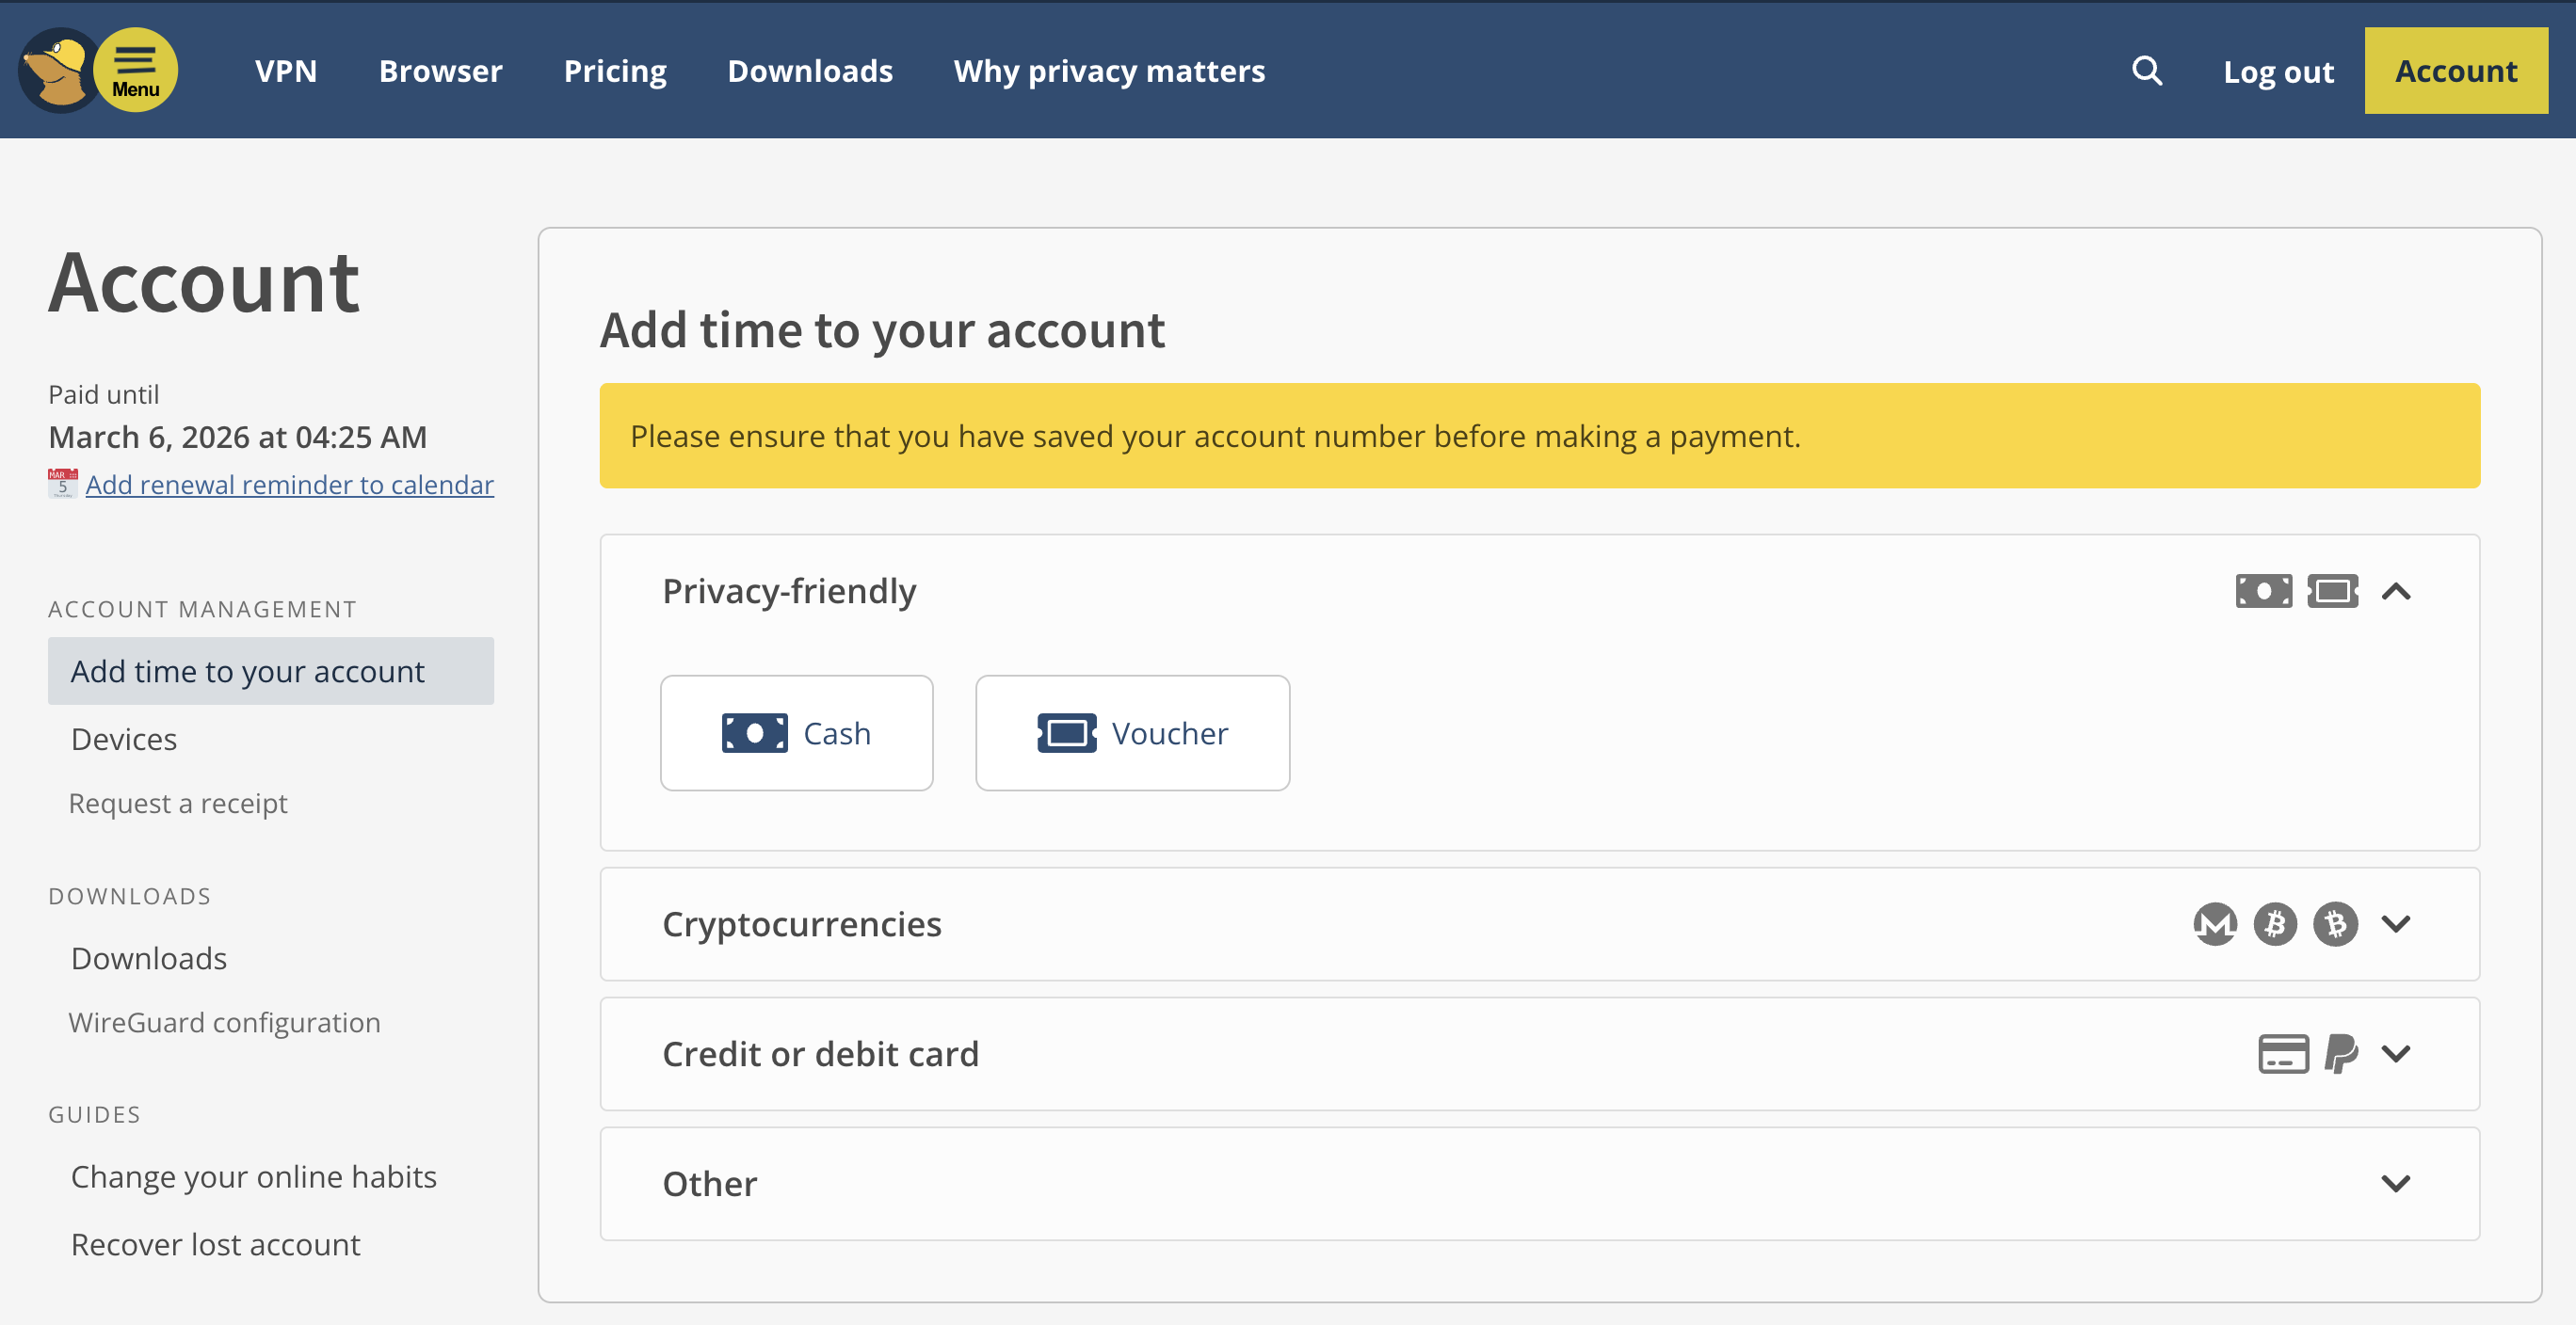The height and width of the screenshot is (1325, 2576).
Task: Expand the Cryptocurrencies section
Action: pos(2396,923)
